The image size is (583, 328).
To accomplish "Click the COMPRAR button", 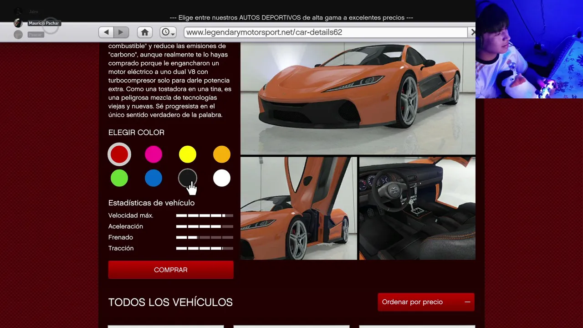I will tap(171, 270).
